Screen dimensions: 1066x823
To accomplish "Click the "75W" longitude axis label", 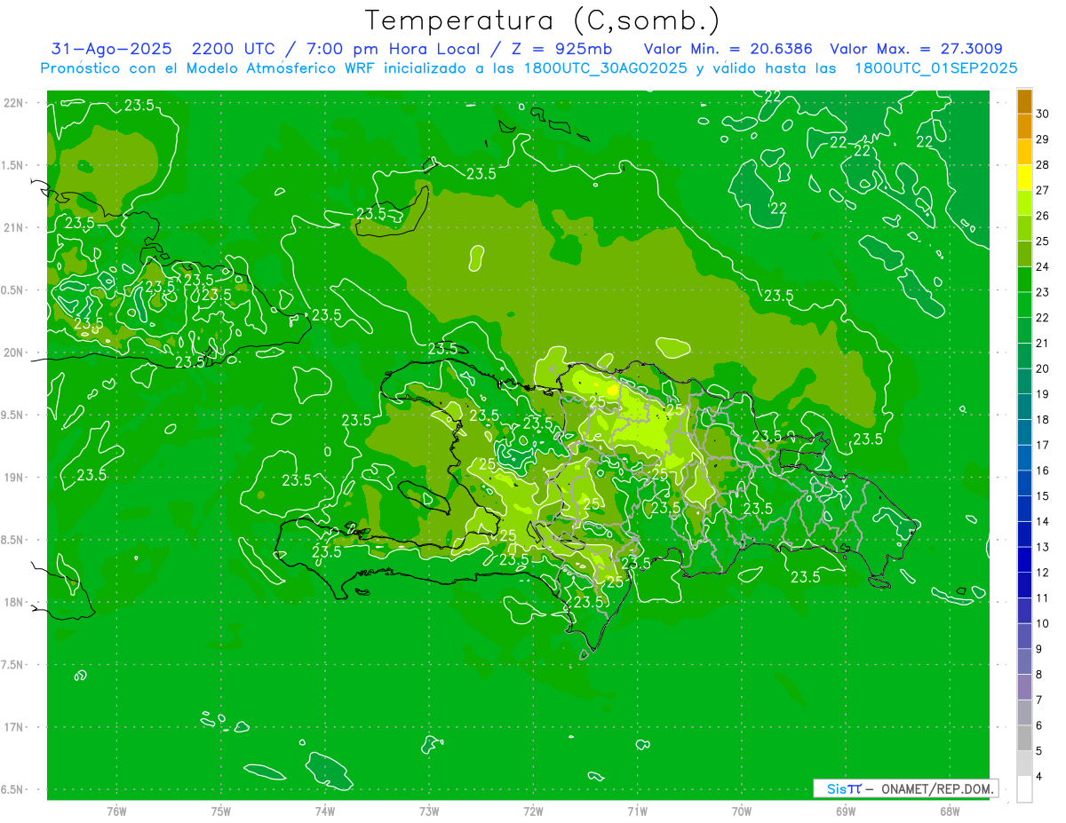I will (220, 811).
